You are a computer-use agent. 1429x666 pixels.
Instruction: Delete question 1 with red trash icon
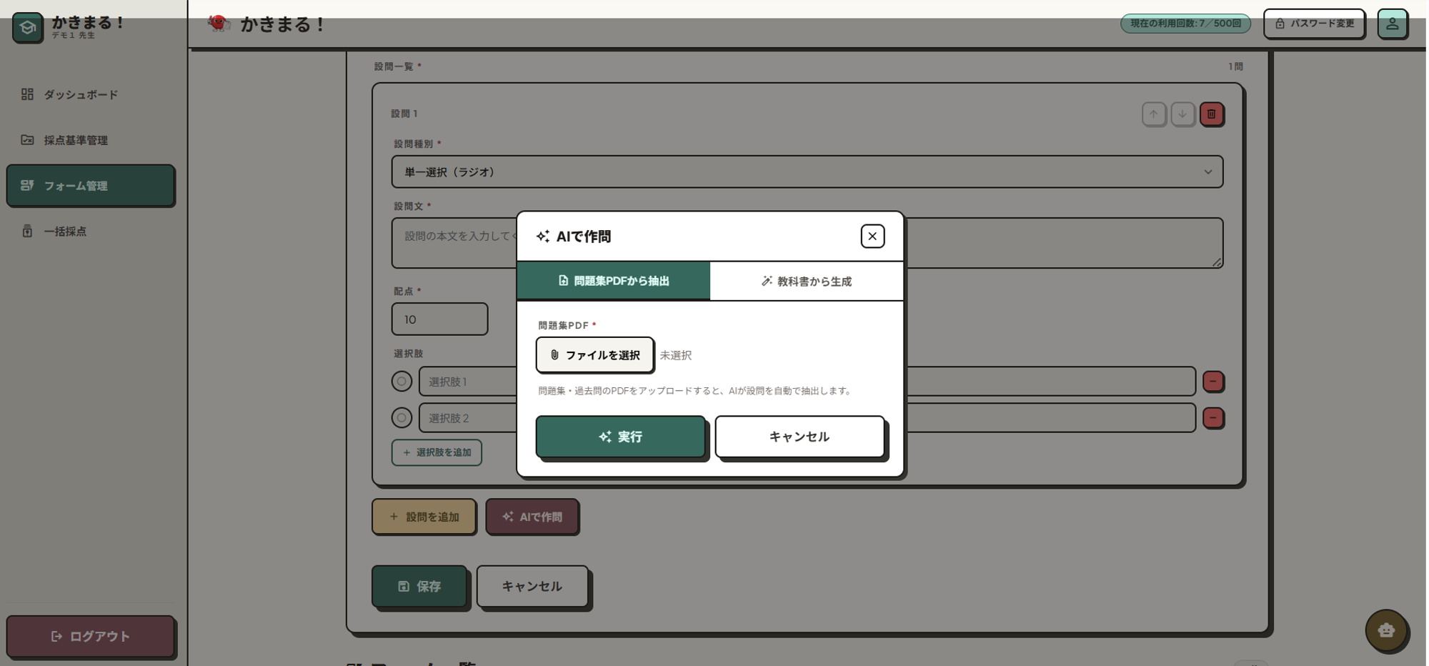coord(1212,114)
